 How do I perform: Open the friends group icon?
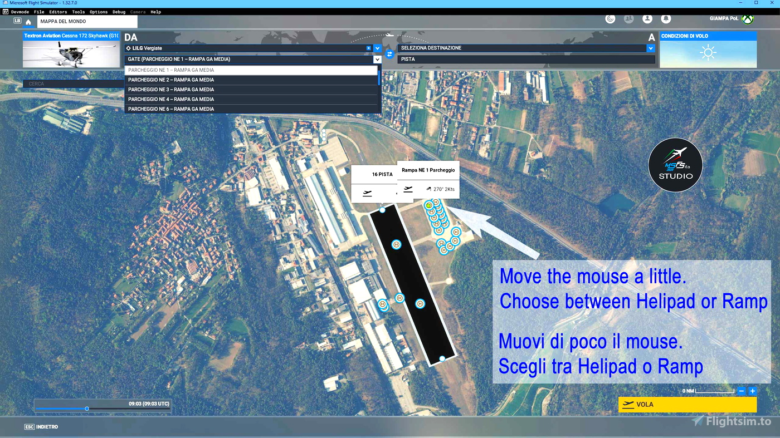coord(629,19)
